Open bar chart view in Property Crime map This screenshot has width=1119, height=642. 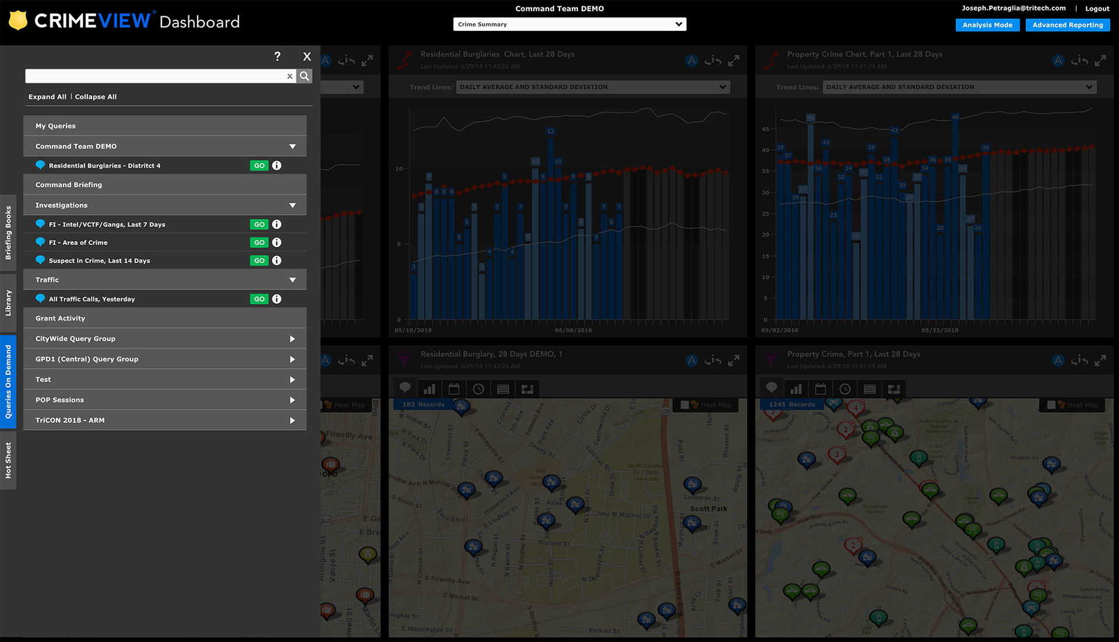pyautogui.click(x=796, y=389)
